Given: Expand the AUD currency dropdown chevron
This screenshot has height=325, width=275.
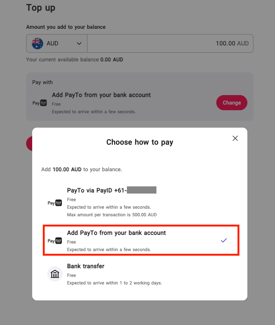Looking at the screenshot, I should 79,44.
